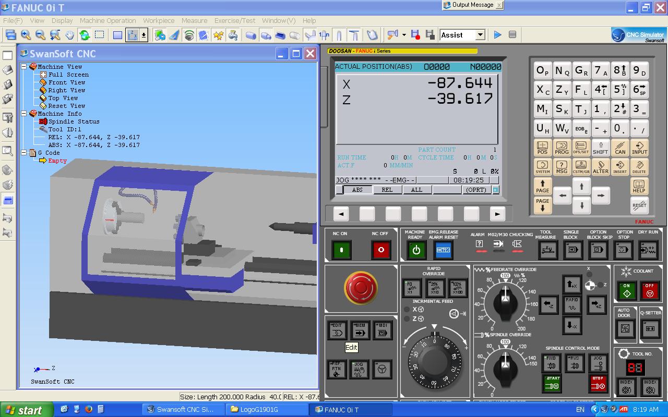Click the blue play arrow in toolbar

[497, 34]
